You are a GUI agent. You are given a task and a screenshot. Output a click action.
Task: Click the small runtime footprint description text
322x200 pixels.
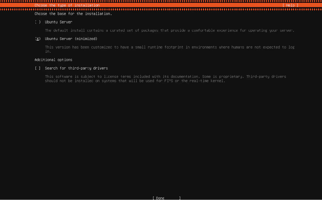click(x=170, y=49)
